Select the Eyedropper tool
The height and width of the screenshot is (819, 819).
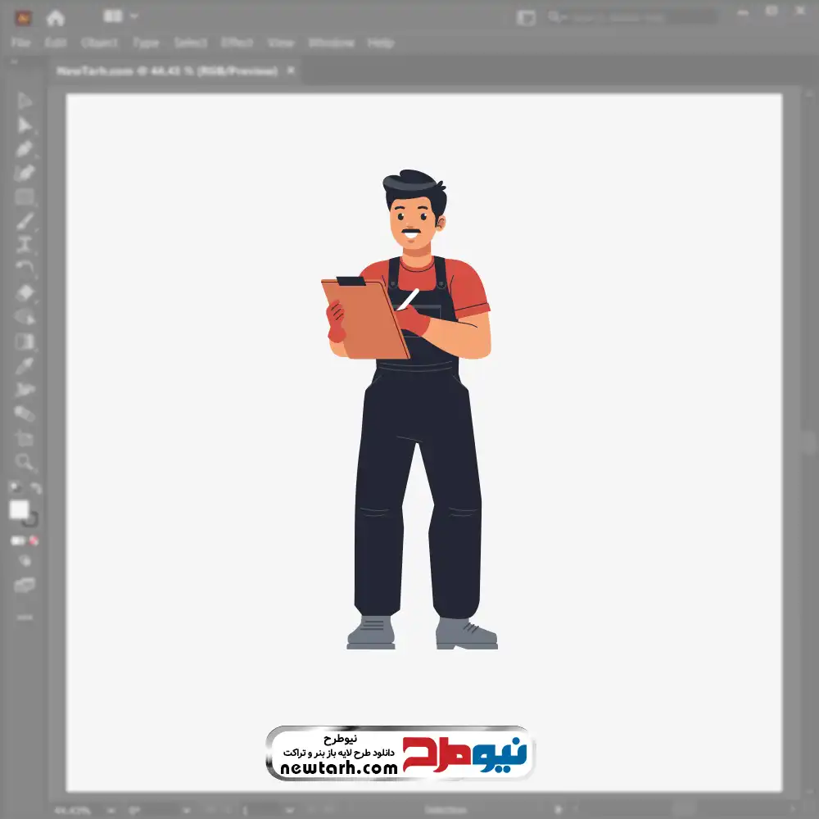(25, 365)
